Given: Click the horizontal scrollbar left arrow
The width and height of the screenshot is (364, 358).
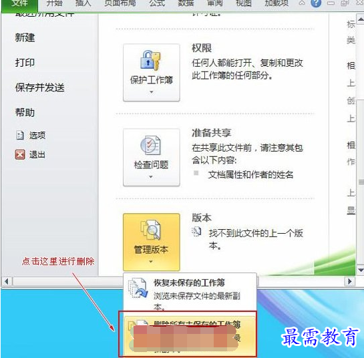Looking at the screenshot, I should pos(7,282).
